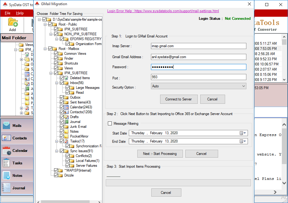Enable the Message Filtering checkbox
This screenshot has height=203, width=288.
click(110, 124)
